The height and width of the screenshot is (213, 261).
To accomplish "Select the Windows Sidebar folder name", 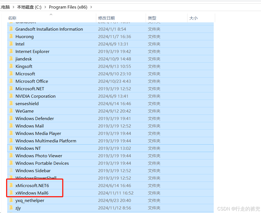I will (x=33, y=171).
